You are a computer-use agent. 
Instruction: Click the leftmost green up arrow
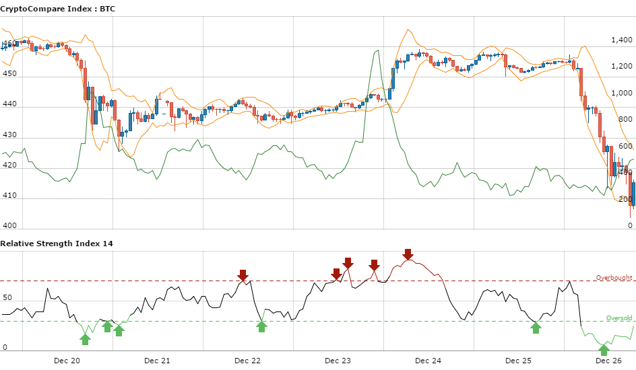point(86,338)
